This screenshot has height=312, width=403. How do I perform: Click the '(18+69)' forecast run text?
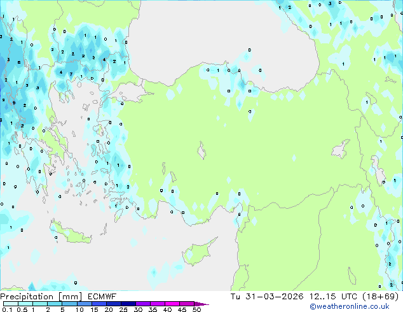[381, 297]
